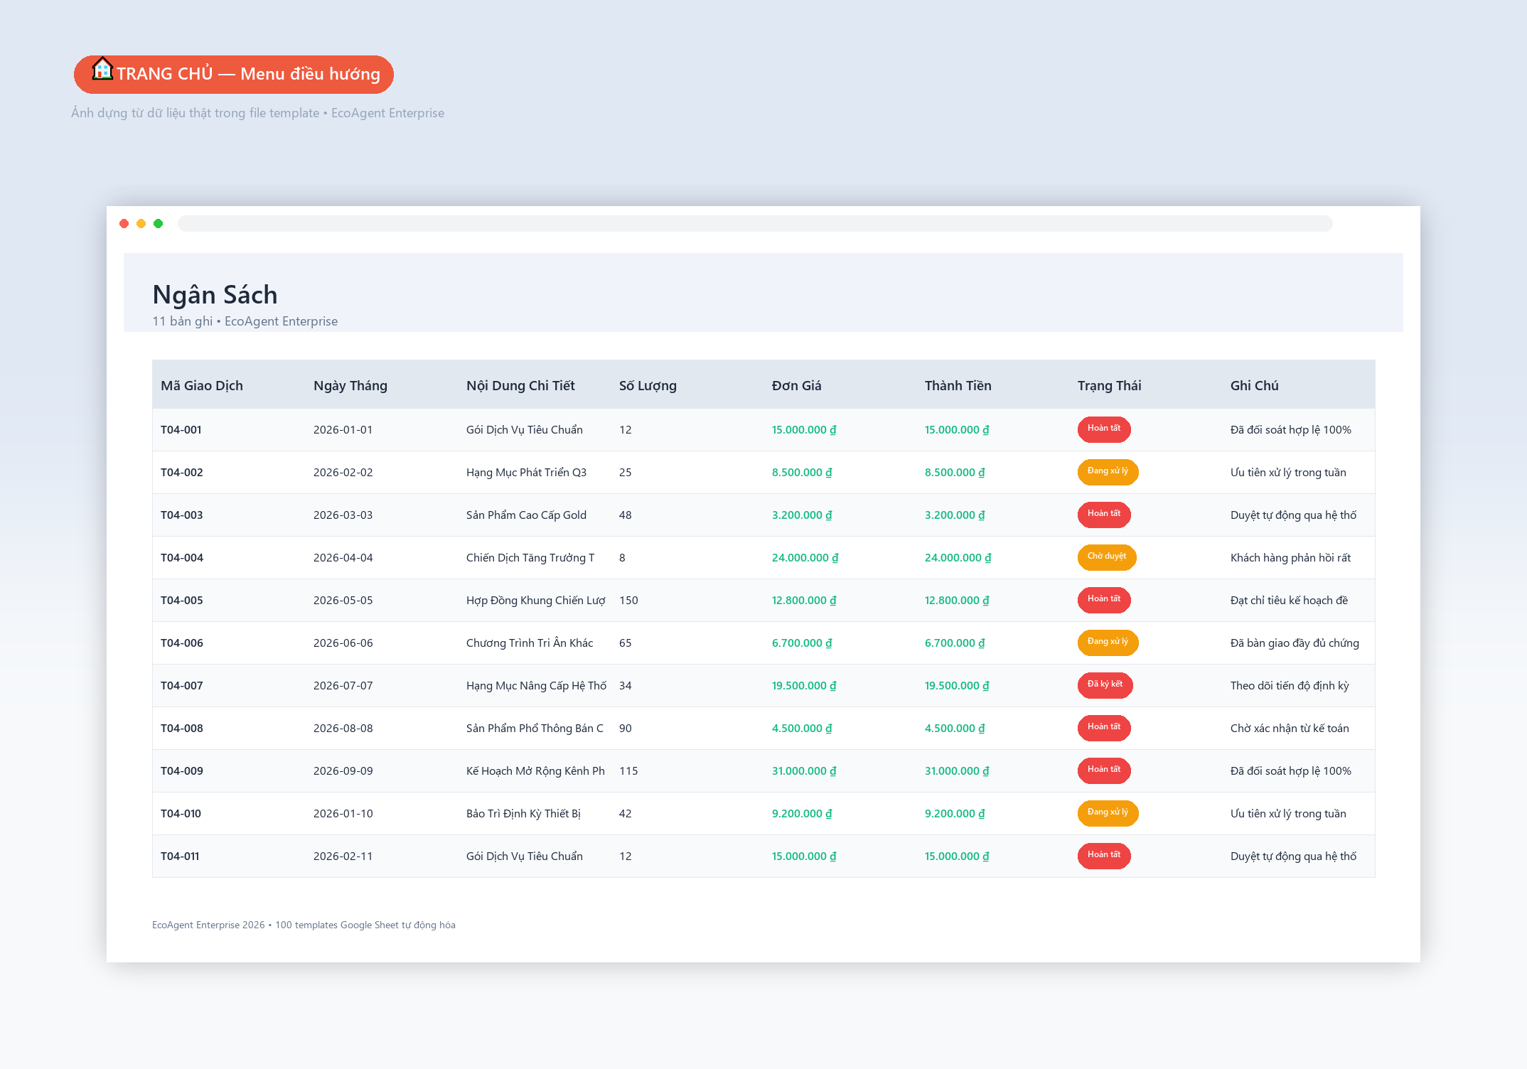The height and width of the screenshot is (1069, 1527).
Task: Click the TRANG CHỦ menu navigation button
Action: tap(234, 74)
